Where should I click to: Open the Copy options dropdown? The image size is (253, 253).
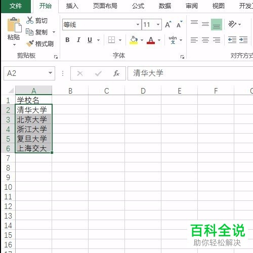click(x=54, y=32)
